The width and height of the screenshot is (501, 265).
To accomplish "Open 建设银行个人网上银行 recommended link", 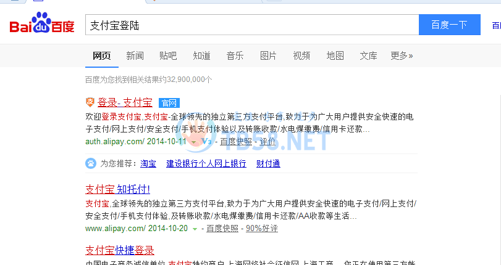I will [206, 164].
